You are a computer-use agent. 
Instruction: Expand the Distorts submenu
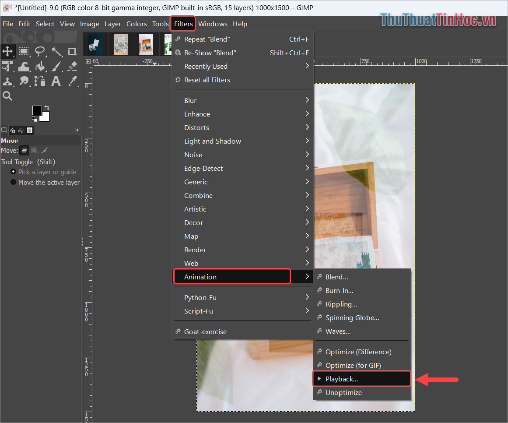(x=242, y=128)
